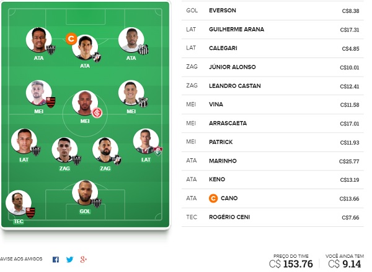Select the goalkeeper photo on the pitch
The width and height of the screenshot is (372, 272).
[85, 192]
